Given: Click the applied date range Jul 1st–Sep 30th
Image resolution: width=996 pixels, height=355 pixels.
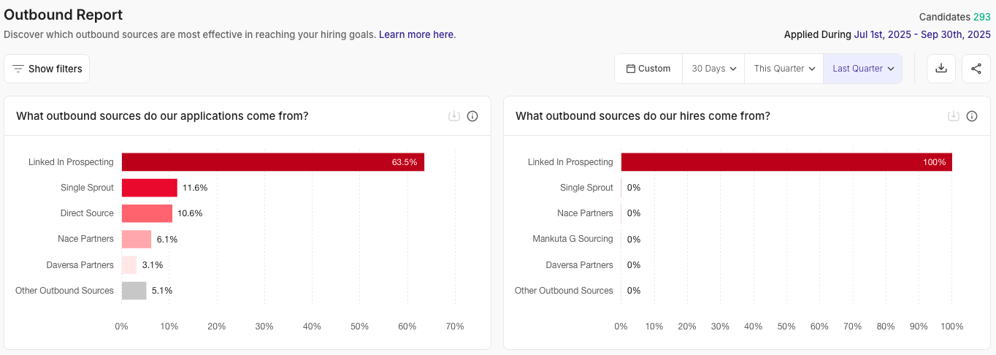Looking at the screenshot, I should coord(922,34).
